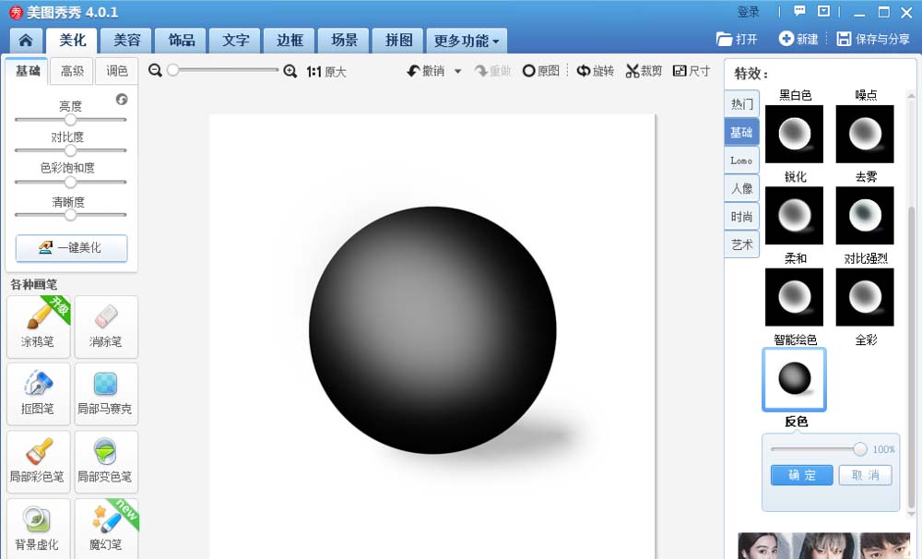Open the 基础 basic adjustments subtab
922x559 pixels.
(28, 71)
